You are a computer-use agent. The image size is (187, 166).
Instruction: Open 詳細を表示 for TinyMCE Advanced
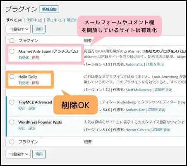coord(156,110)
